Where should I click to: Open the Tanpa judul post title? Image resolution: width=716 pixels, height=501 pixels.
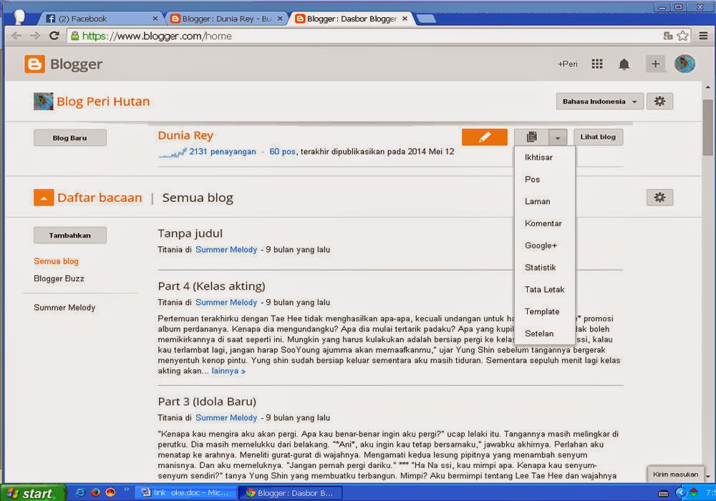(190, 233)
